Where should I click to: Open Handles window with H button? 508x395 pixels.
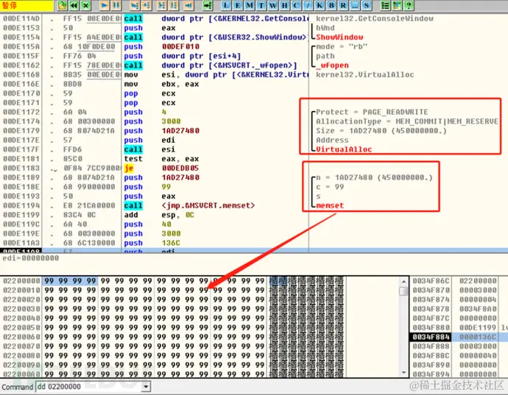(285, 5)
